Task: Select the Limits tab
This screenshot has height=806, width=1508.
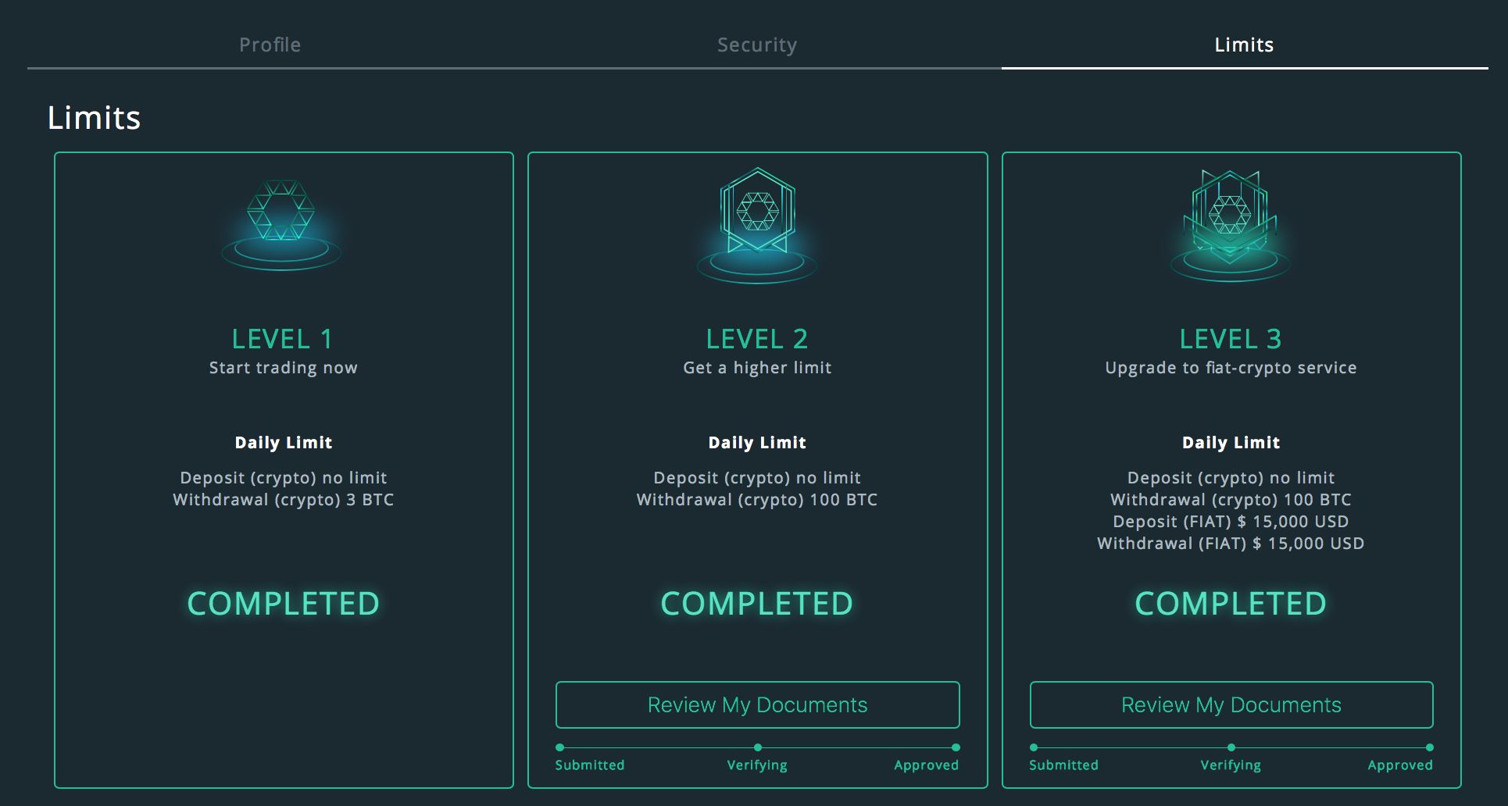Action: (1244, 45)
